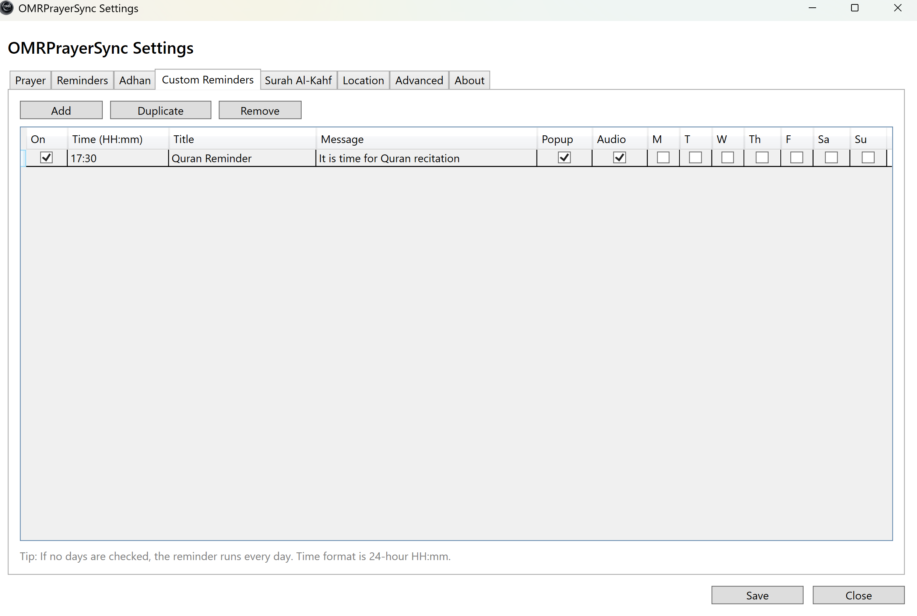
Task: Enable Wednesday (W) for Quran Reminder
Action: (x=728, y=157)
